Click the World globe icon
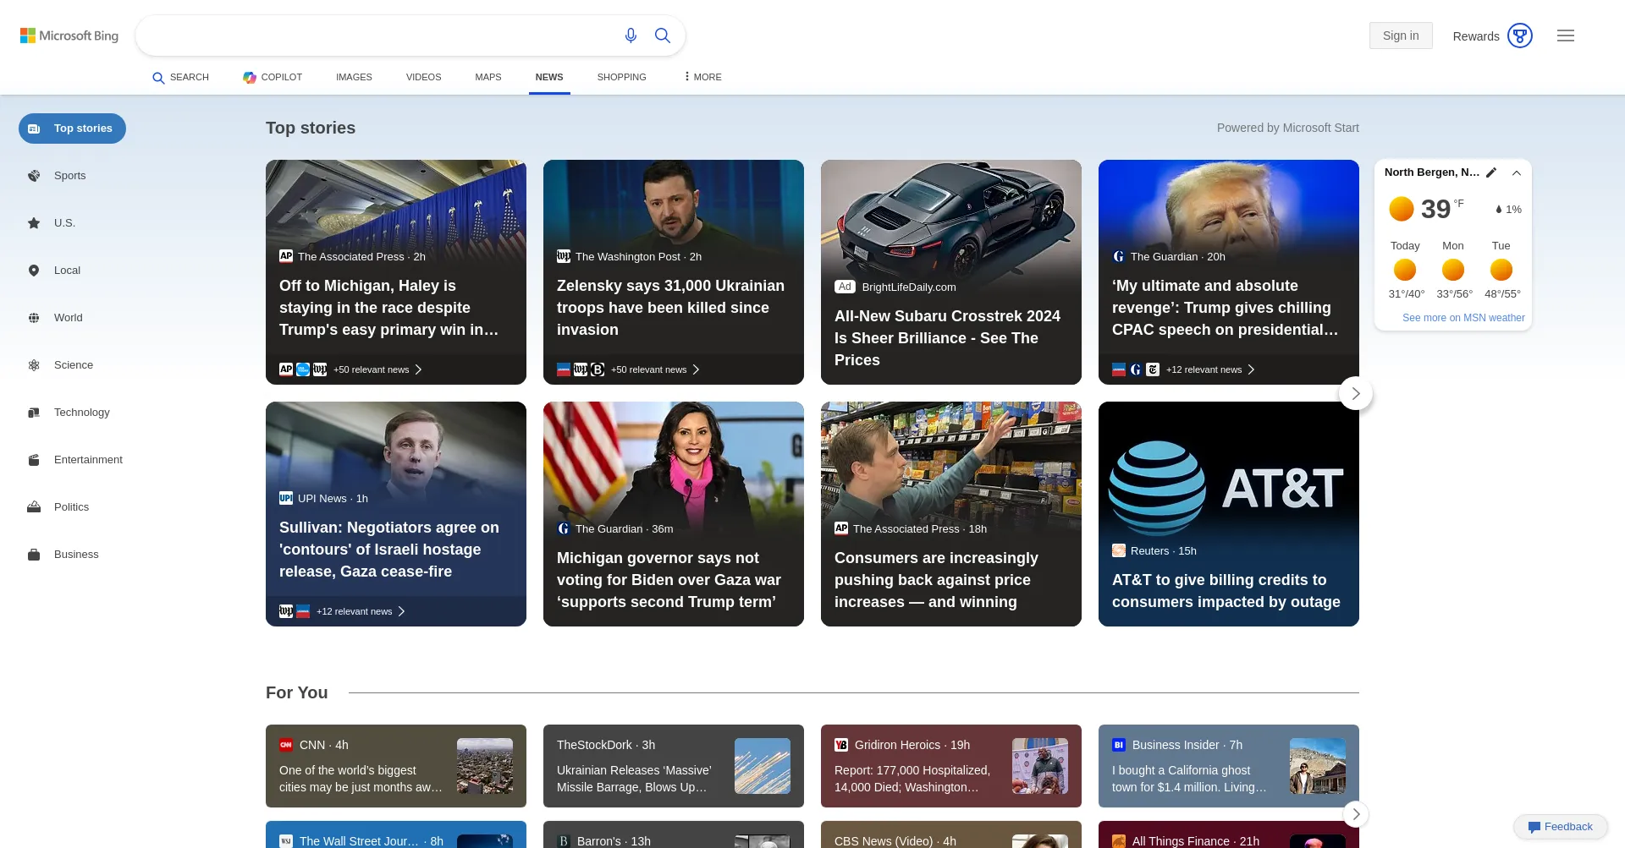The image size is (1625, 848). pos(34,318)
